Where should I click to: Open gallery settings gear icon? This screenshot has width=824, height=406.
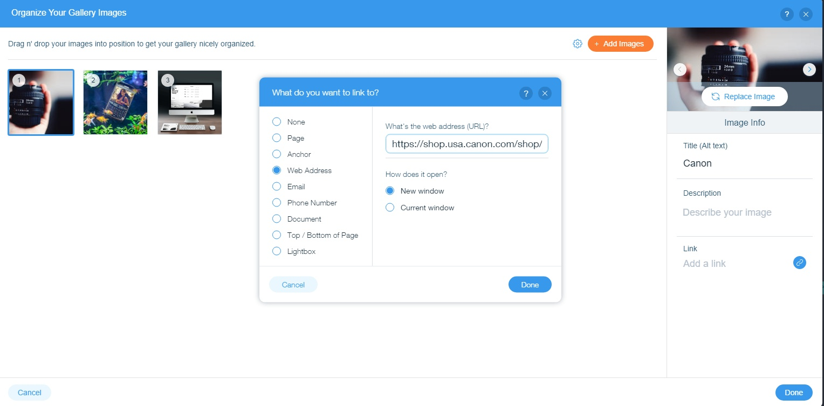click(x=578, y=44)
